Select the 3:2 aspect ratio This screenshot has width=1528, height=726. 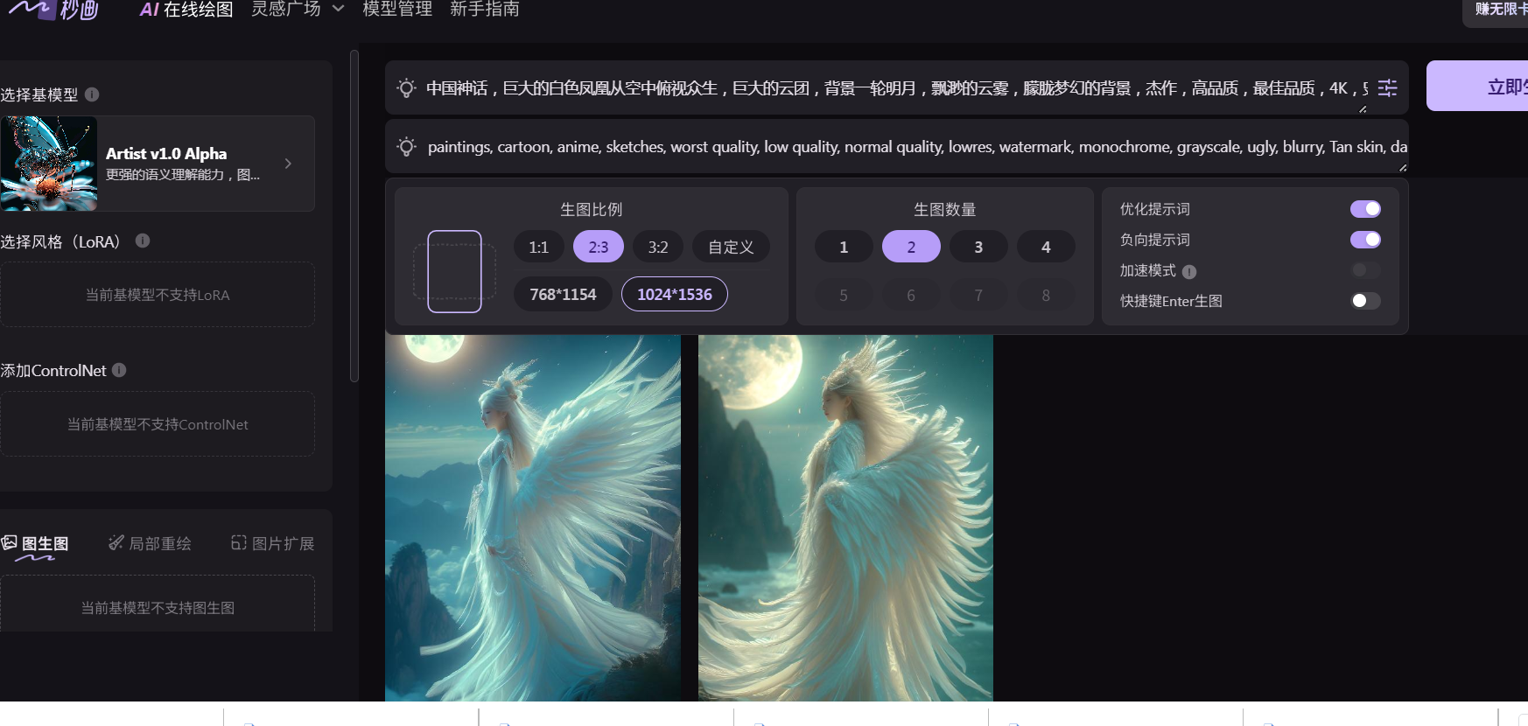point(658,247)
